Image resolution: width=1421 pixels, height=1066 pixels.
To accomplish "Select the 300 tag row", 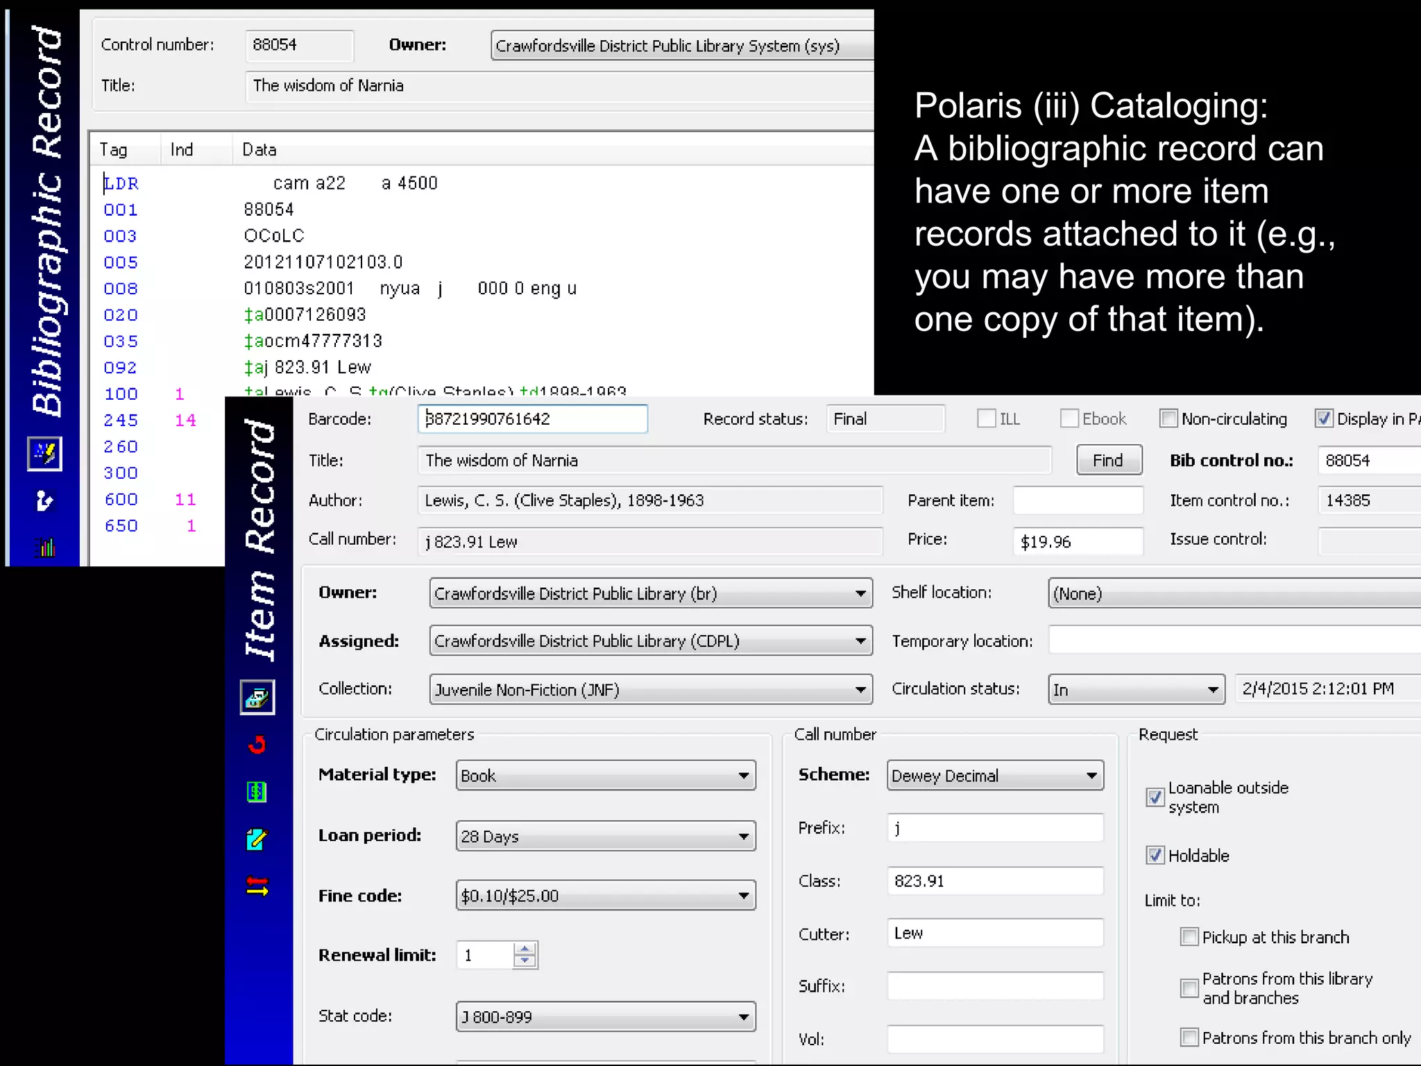I will click(158, 473).
